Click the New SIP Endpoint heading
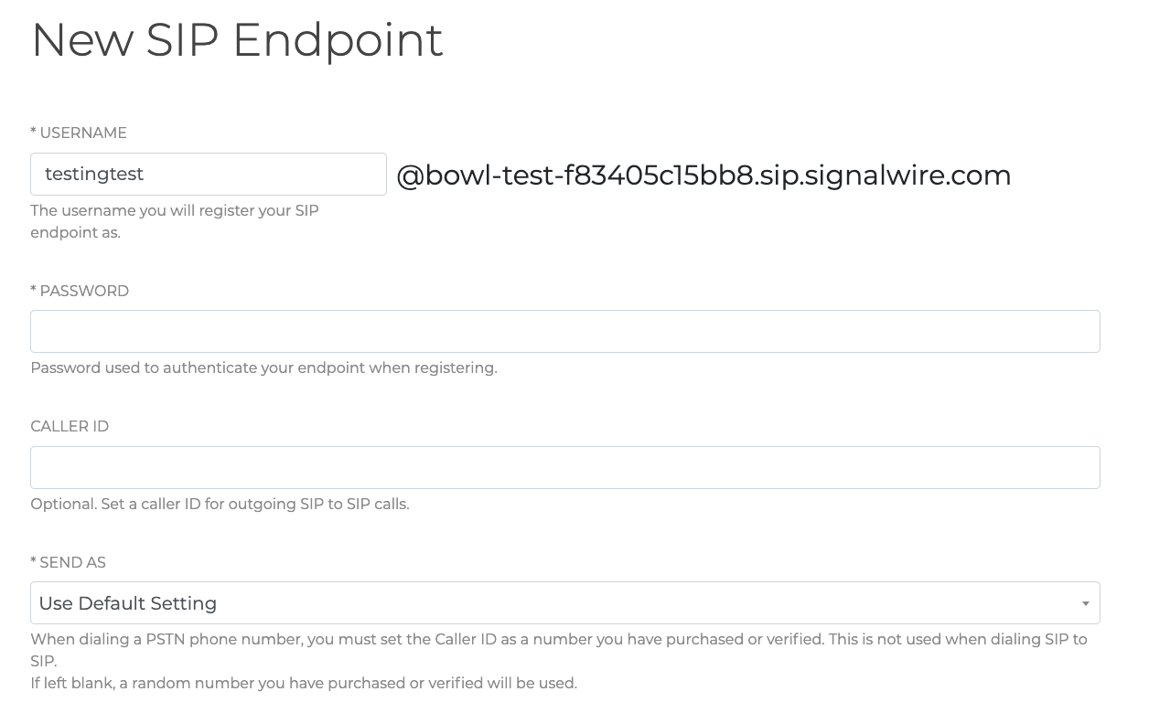The width and height of the screenshot is (1149, 713). point(237,40)
